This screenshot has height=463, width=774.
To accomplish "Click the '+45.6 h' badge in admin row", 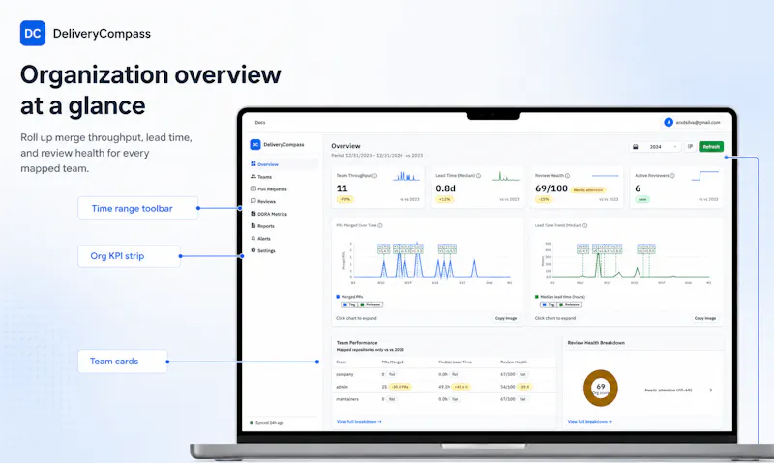I will click(x=461, y=387).
